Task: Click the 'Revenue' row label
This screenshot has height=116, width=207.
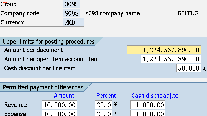Action: pyautogui.click(x=16, y=105)
